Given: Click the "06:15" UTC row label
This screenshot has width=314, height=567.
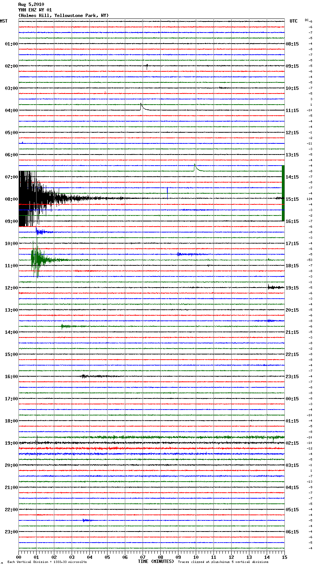Looking at the screenshot, I should click(292, 532).
